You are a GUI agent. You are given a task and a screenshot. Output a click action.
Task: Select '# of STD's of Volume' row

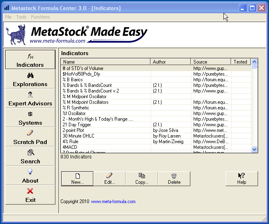point(156,68)
